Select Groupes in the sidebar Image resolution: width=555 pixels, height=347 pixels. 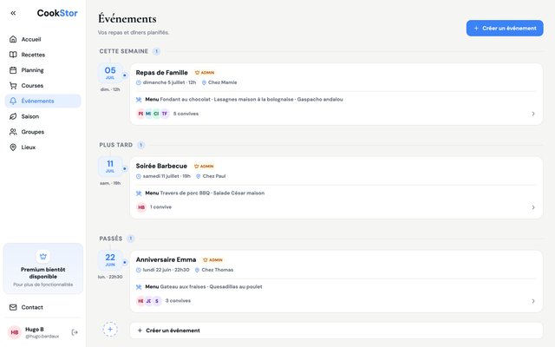[42, 132]
